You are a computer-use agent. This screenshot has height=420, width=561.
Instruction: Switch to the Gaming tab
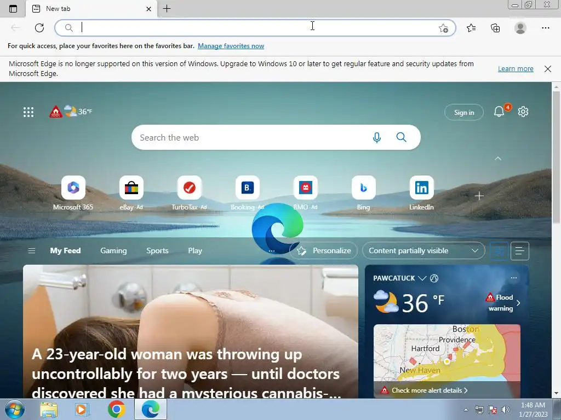pyautogui.click(x=113, y=250)
